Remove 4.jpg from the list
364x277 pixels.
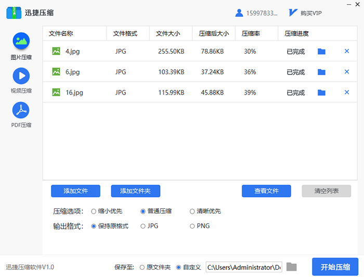[347, 51]
